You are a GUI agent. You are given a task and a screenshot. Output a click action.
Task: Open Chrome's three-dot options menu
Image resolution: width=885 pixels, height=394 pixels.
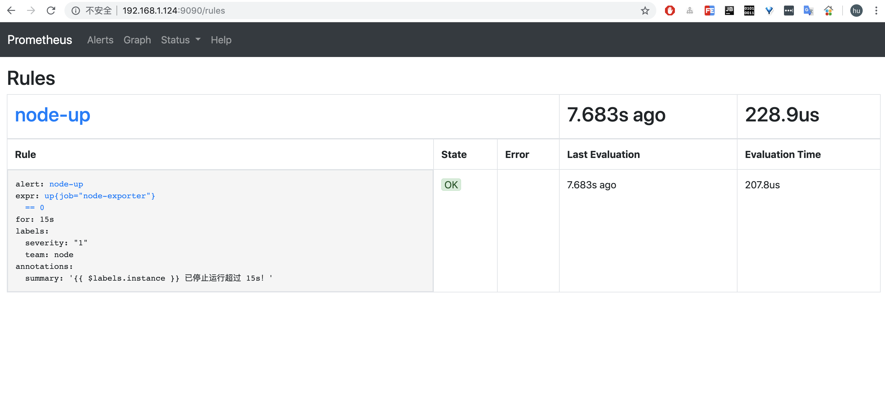pos(876,11)
